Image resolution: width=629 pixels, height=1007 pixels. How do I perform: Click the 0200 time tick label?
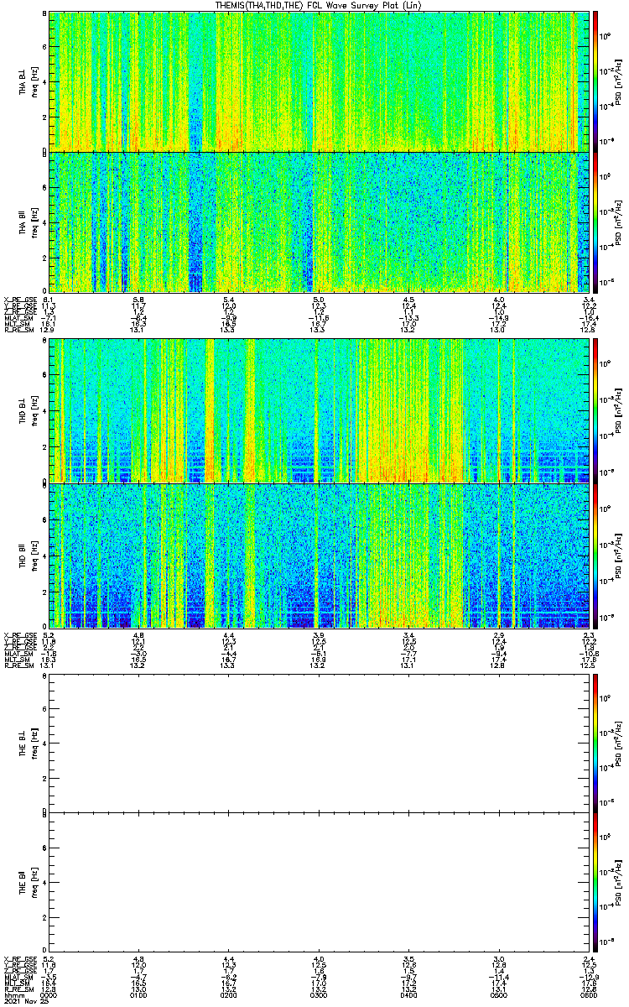[228, 994]
